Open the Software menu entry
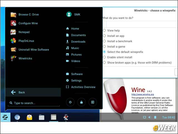178x134 pixels. [x=77, y=74]
